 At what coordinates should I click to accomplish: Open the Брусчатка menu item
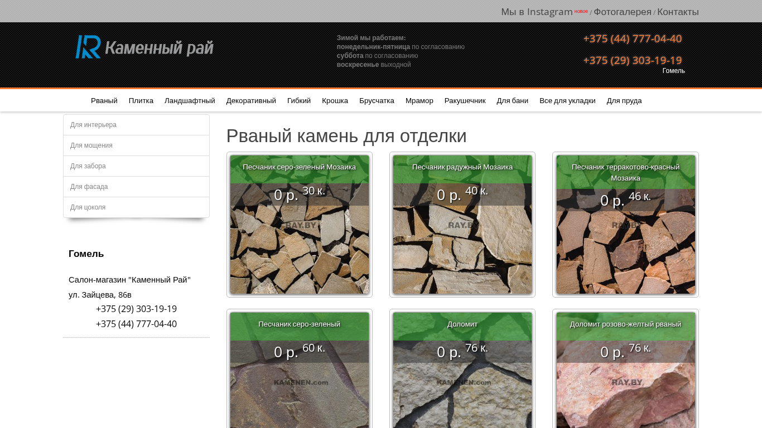coord(377,101)
